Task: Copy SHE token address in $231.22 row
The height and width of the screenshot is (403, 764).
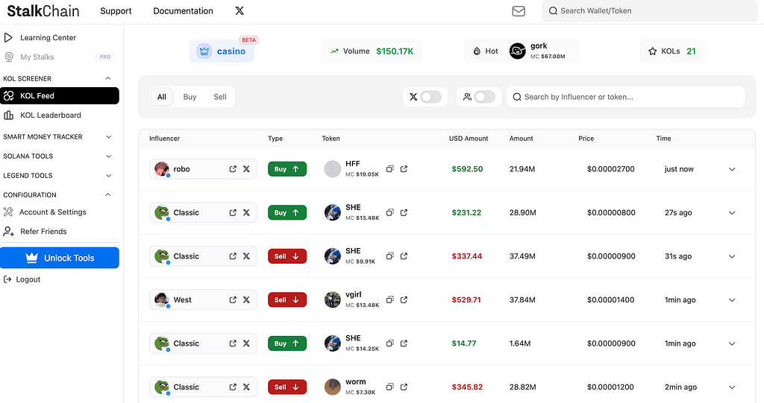Action: (x=389, y=213)
